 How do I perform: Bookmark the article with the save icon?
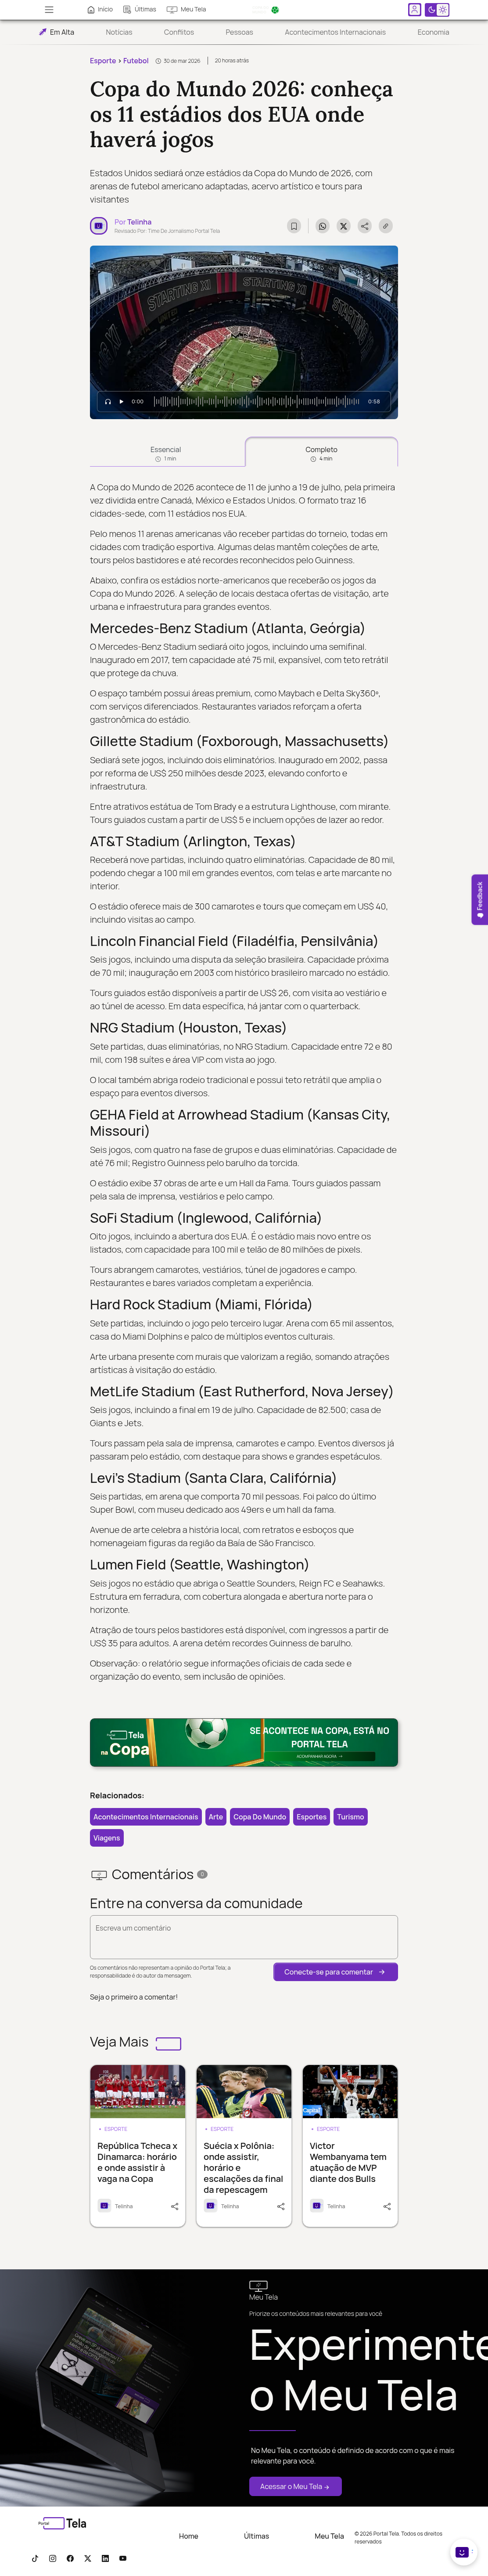[294, 226]
